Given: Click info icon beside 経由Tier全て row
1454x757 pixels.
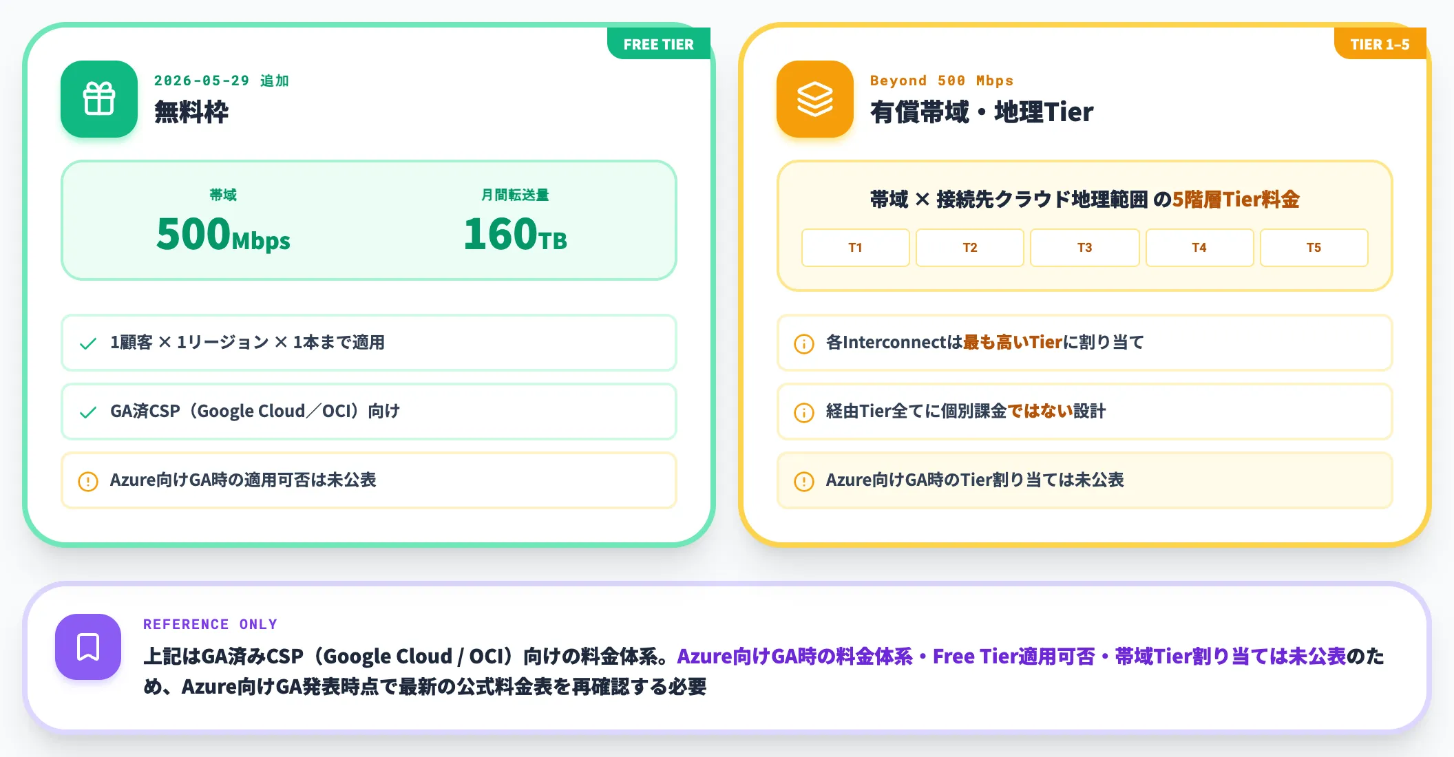Looking at the screenshot, I should point(804,412).
